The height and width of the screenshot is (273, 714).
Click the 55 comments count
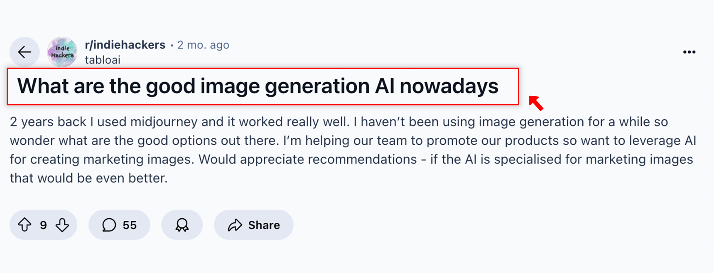(130, 225)
